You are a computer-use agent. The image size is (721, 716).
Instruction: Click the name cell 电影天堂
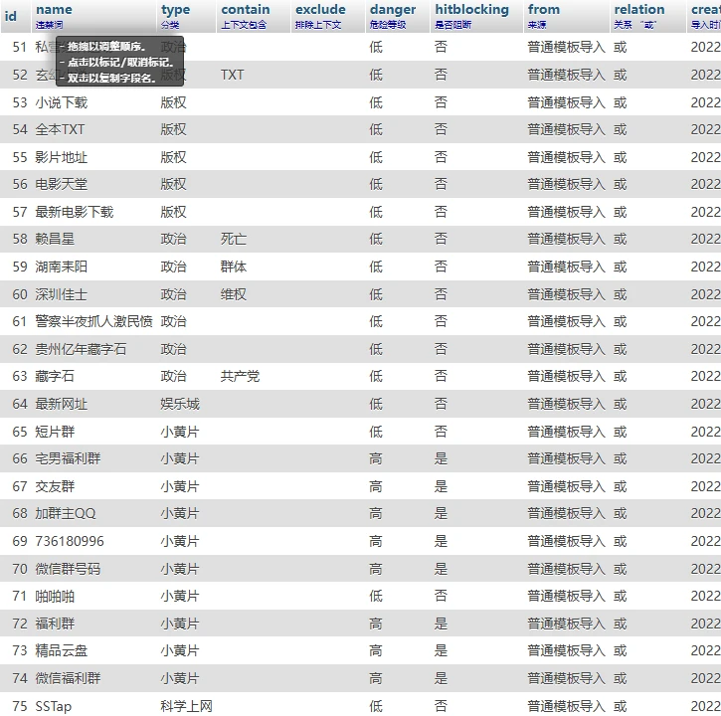pos(62,184)
